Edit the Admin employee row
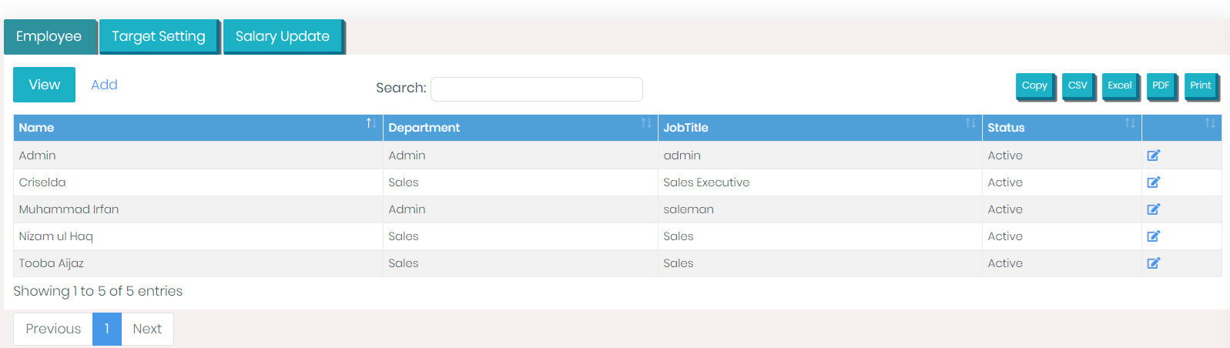1230x348 pixels. [x=1153, y=156]
